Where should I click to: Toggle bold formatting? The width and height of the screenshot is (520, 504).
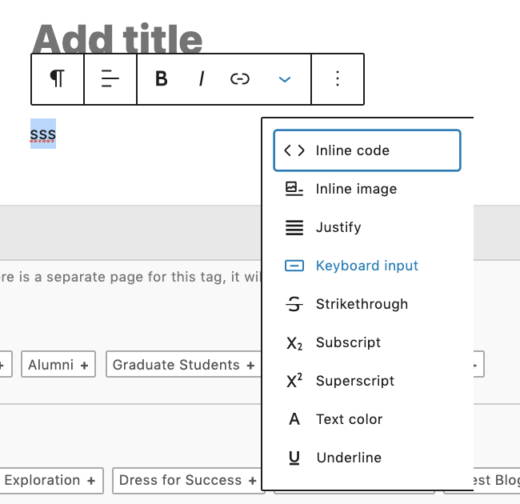tap(162, 78)
